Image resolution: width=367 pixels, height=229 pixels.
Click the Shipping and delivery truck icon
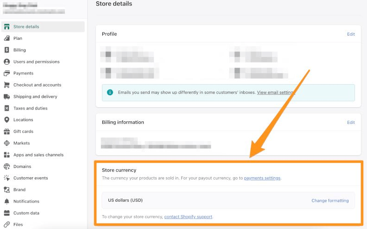(7, 97)
